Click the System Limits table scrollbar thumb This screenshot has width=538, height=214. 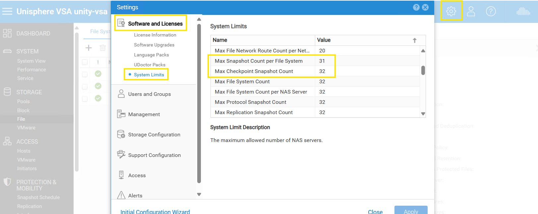[423, 70]
